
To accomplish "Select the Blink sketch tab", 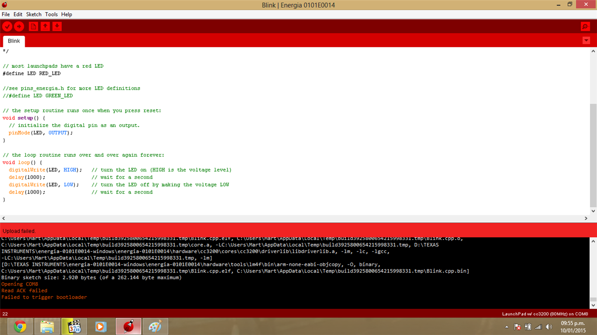I will (x=14, y=41).
